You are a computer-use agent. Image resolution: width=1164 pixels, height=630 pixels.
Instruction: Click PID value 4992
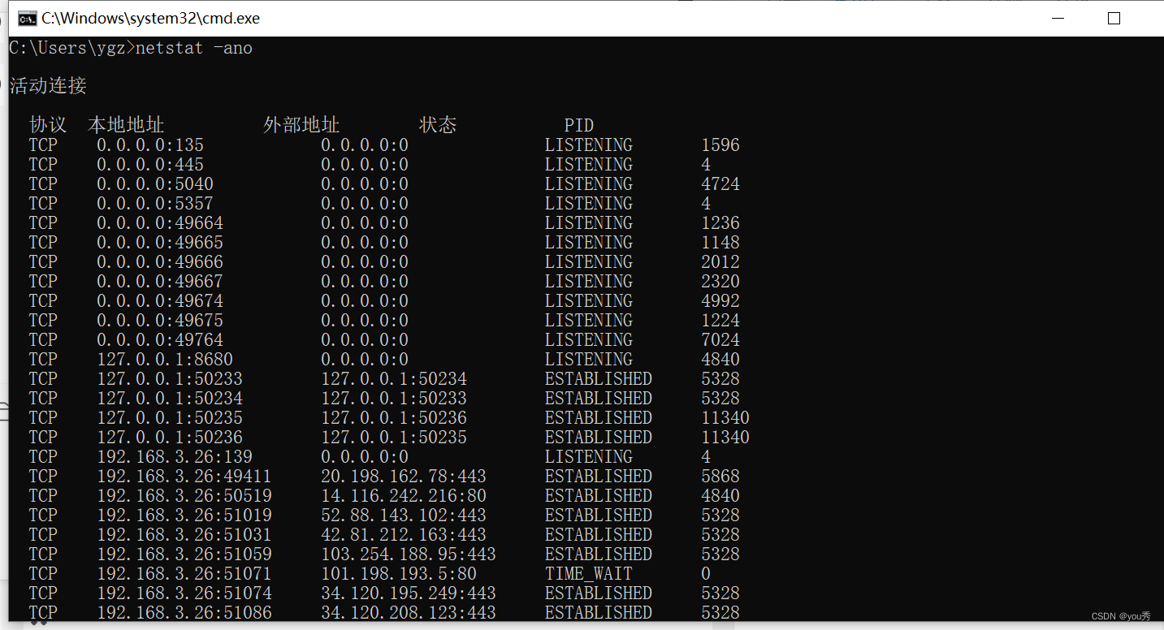click(720, 301)
